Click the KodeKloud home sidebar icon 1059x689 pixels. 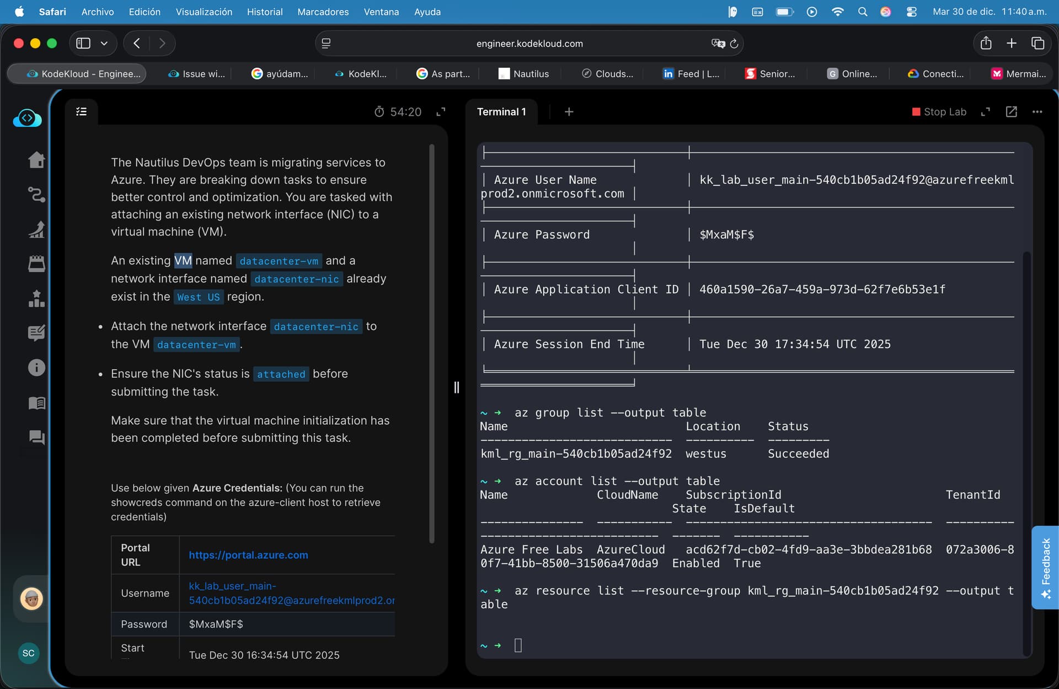[x=36, y=160]
